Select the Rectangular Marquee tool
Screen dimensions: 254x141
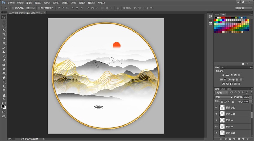point(4,22)
